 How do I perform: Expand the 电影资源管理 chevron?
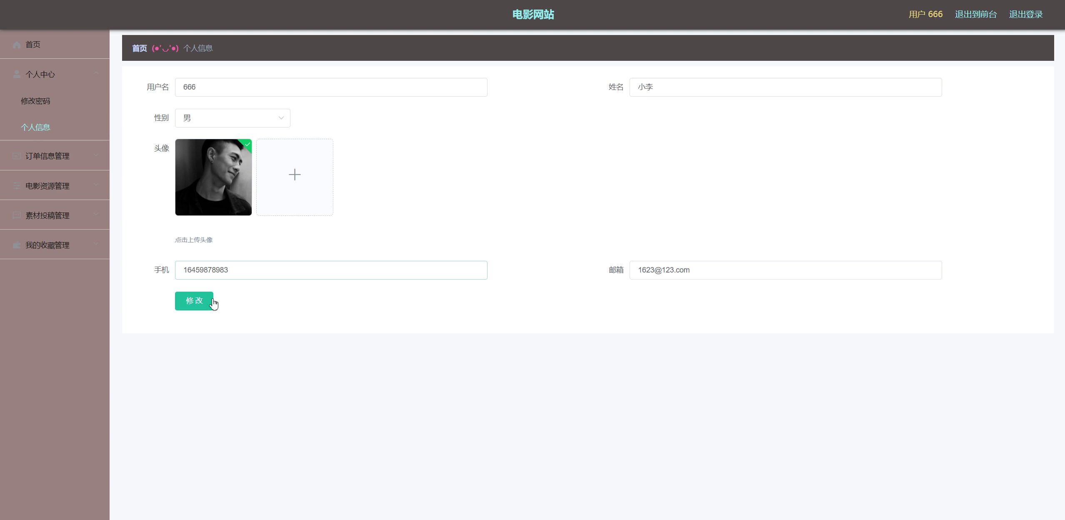(x=96, y=185)
